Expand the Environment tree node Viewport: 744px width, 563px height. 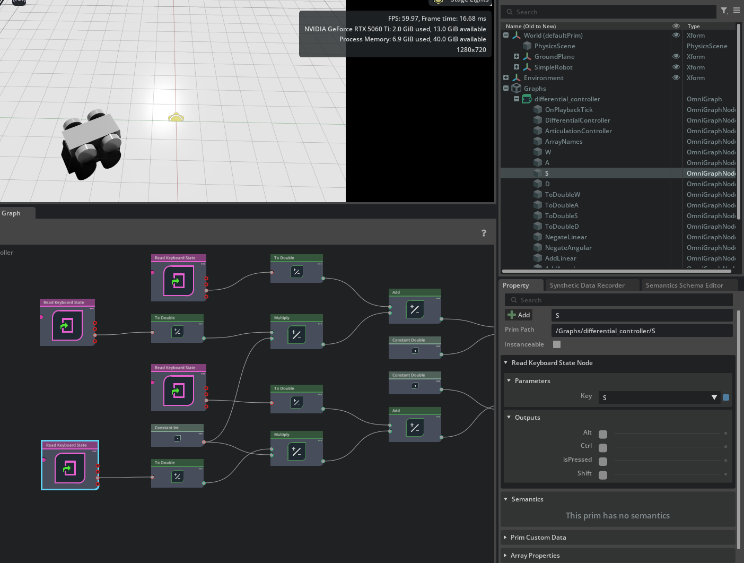coord(506,78)
